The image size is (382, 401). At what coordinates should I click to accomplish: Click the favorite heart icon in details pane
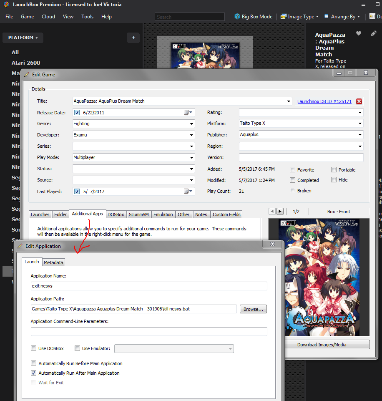pyautogui.click(x=359, y=33)
